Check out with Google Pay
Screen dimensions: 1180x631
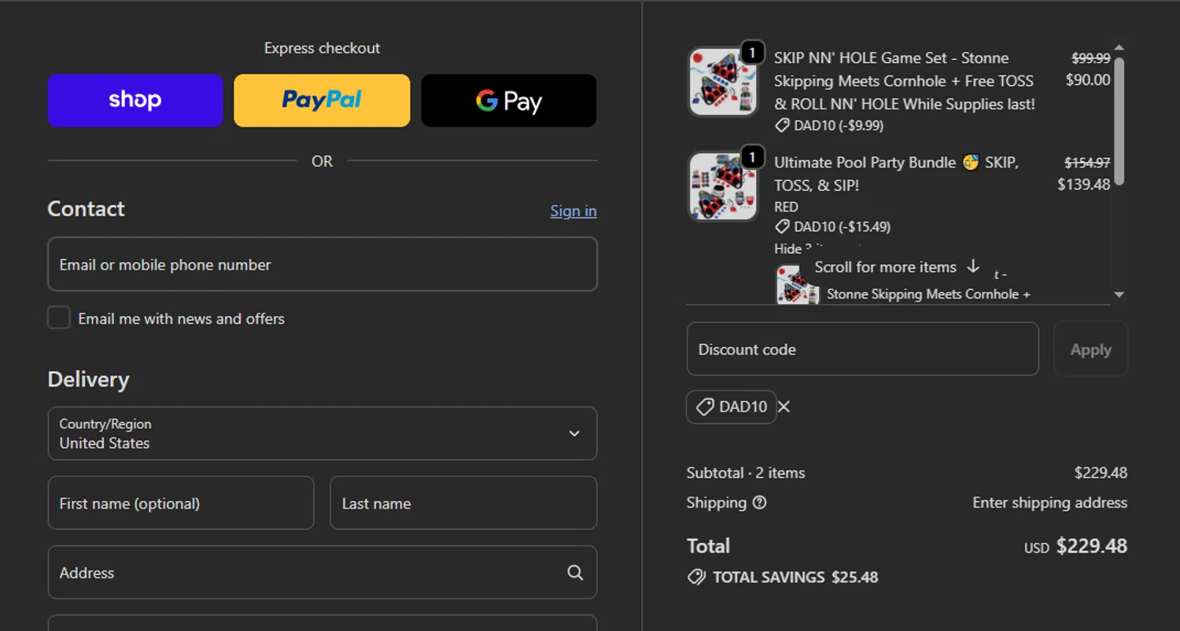(x=509, y=101)
